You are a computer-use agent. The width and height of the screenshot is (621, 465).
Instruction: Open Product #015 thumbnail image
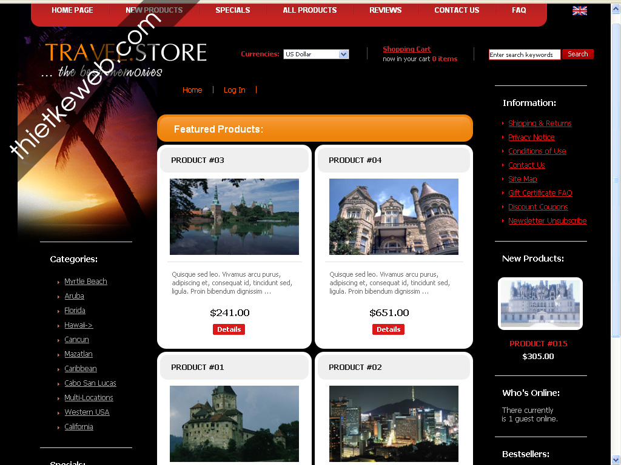pyautogui.click(x=540, y=304)
